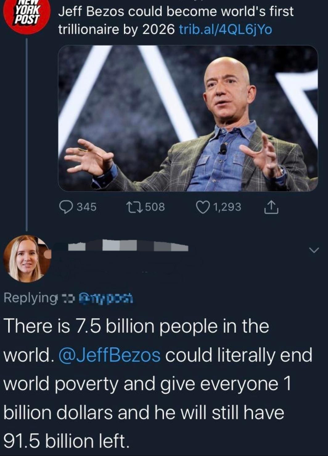
Task: Tap the 508 retweets count
Action: [155, 207]
